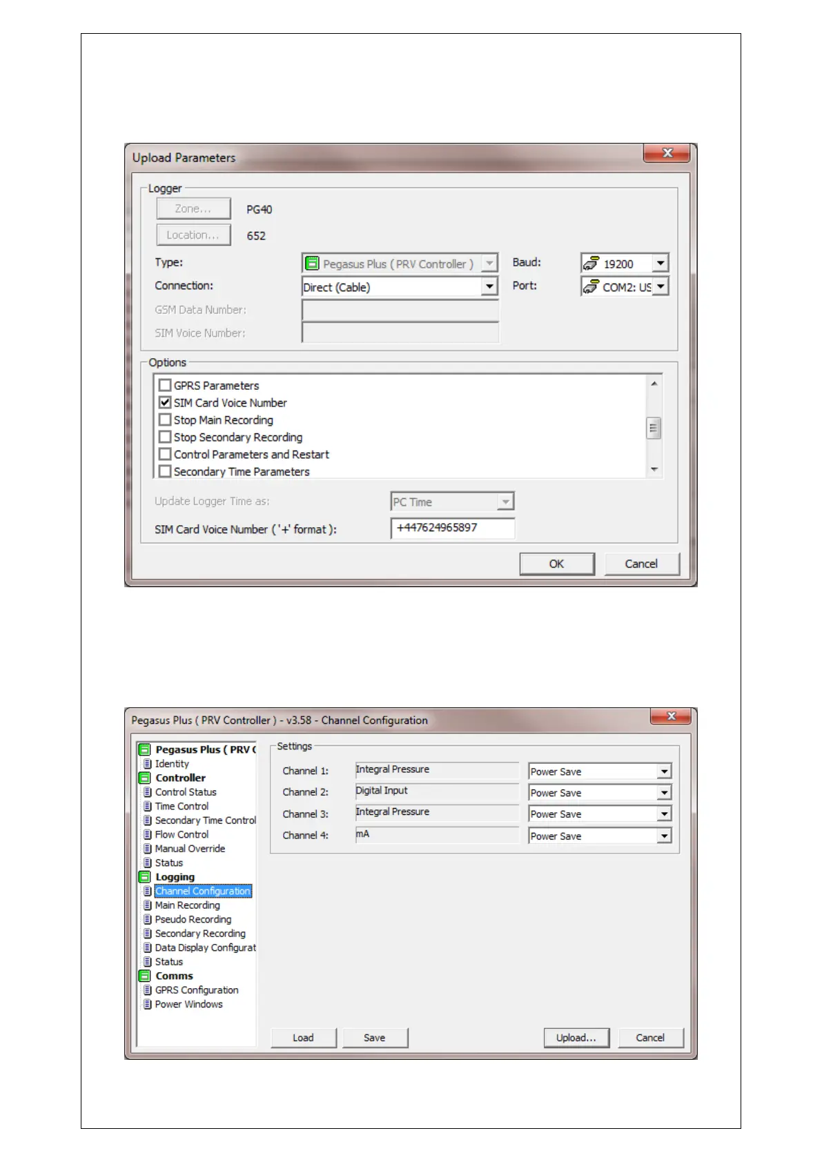Open Channel 3 Power Save dropdown
This screenshot has height=1162, width=822.
click(x=664, y=814)
